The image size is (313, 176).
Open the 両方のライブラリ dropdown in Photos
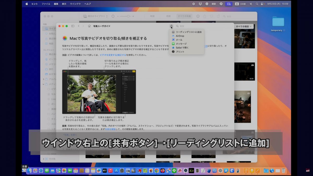(x=95, y=16)
